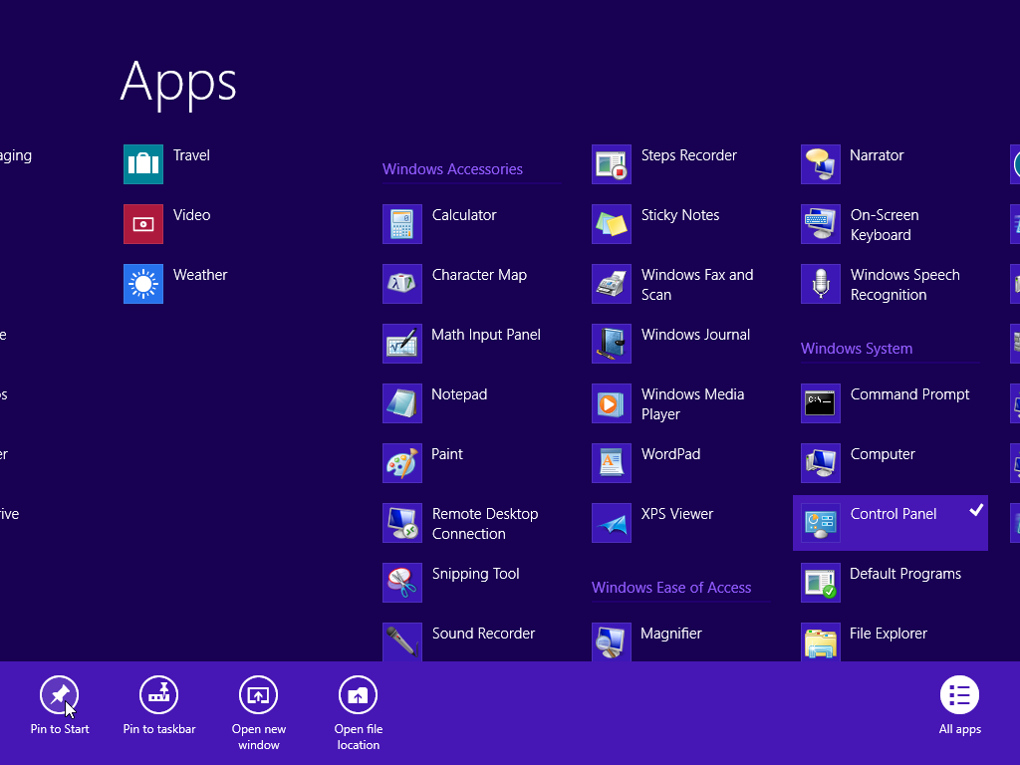Screen dimensions: 1020x765
Task: Open the Command Prompt icon
Action: (821, 403)
